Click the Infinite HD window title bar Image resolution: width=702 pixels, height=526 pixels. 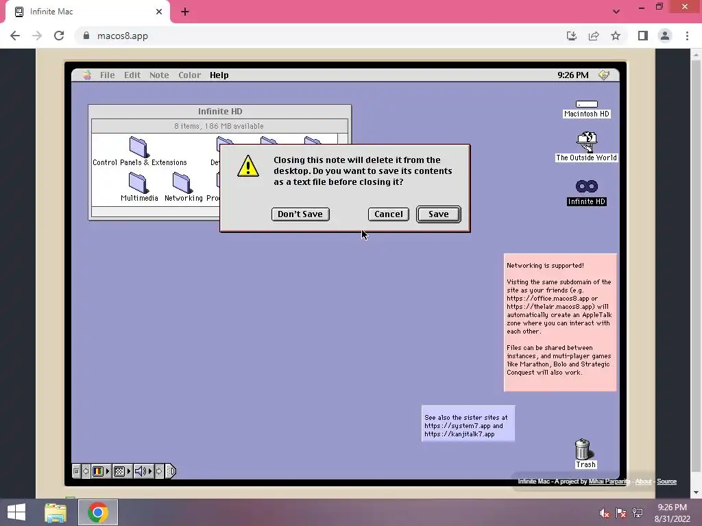(220, 112)
